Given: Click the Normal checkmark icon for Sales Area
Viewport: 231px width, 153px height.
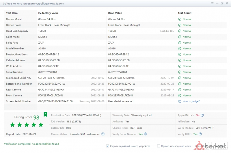Looking at the screenshot, I should [x=180, y=43].
